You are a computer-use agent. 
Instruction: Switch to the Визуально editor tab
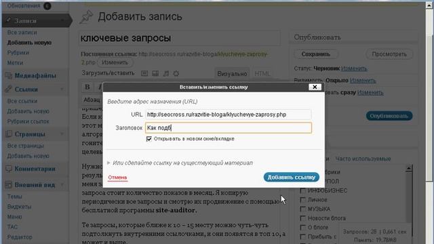pyautogui.click(x=232, y=74)
